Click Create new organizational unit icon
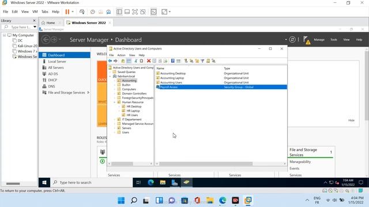The image size is (369, 207). tap(197, 61)
